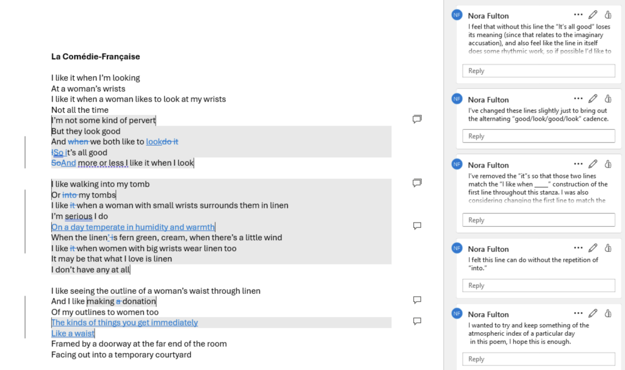Open more options on first Nora Fulton comment
Viewport: 625px width, 370px height.
[578, 15]
